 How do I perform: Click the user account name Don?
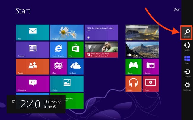pos(177,9)
